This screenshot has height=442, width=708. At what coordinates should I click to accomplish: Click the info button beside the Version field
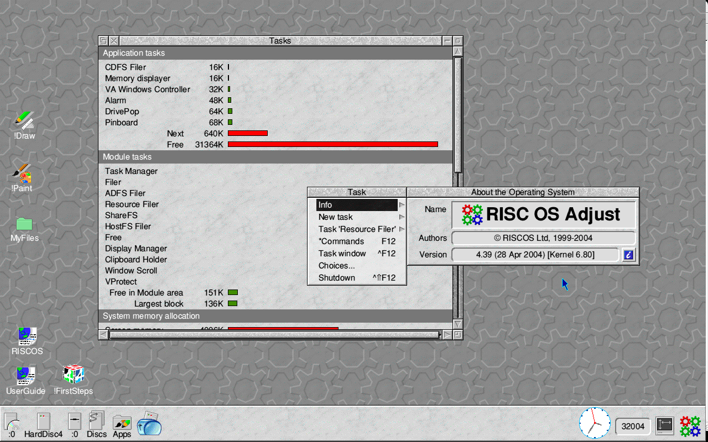point(629,255)
